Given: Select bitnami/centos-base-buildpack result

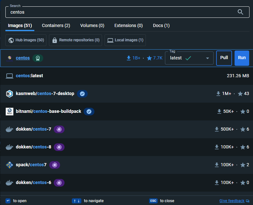Looking at the screenshot, I should point(126,112).
